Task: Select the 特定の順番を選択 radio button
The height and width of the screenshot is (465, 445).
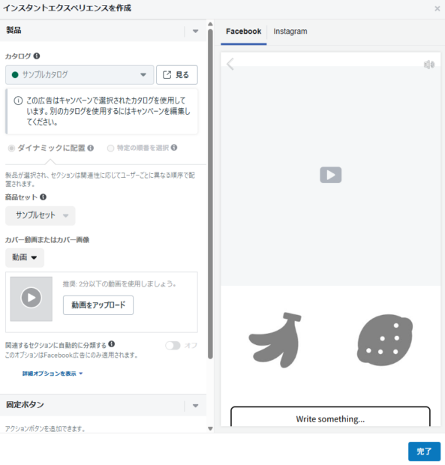Action: (110, 148)
